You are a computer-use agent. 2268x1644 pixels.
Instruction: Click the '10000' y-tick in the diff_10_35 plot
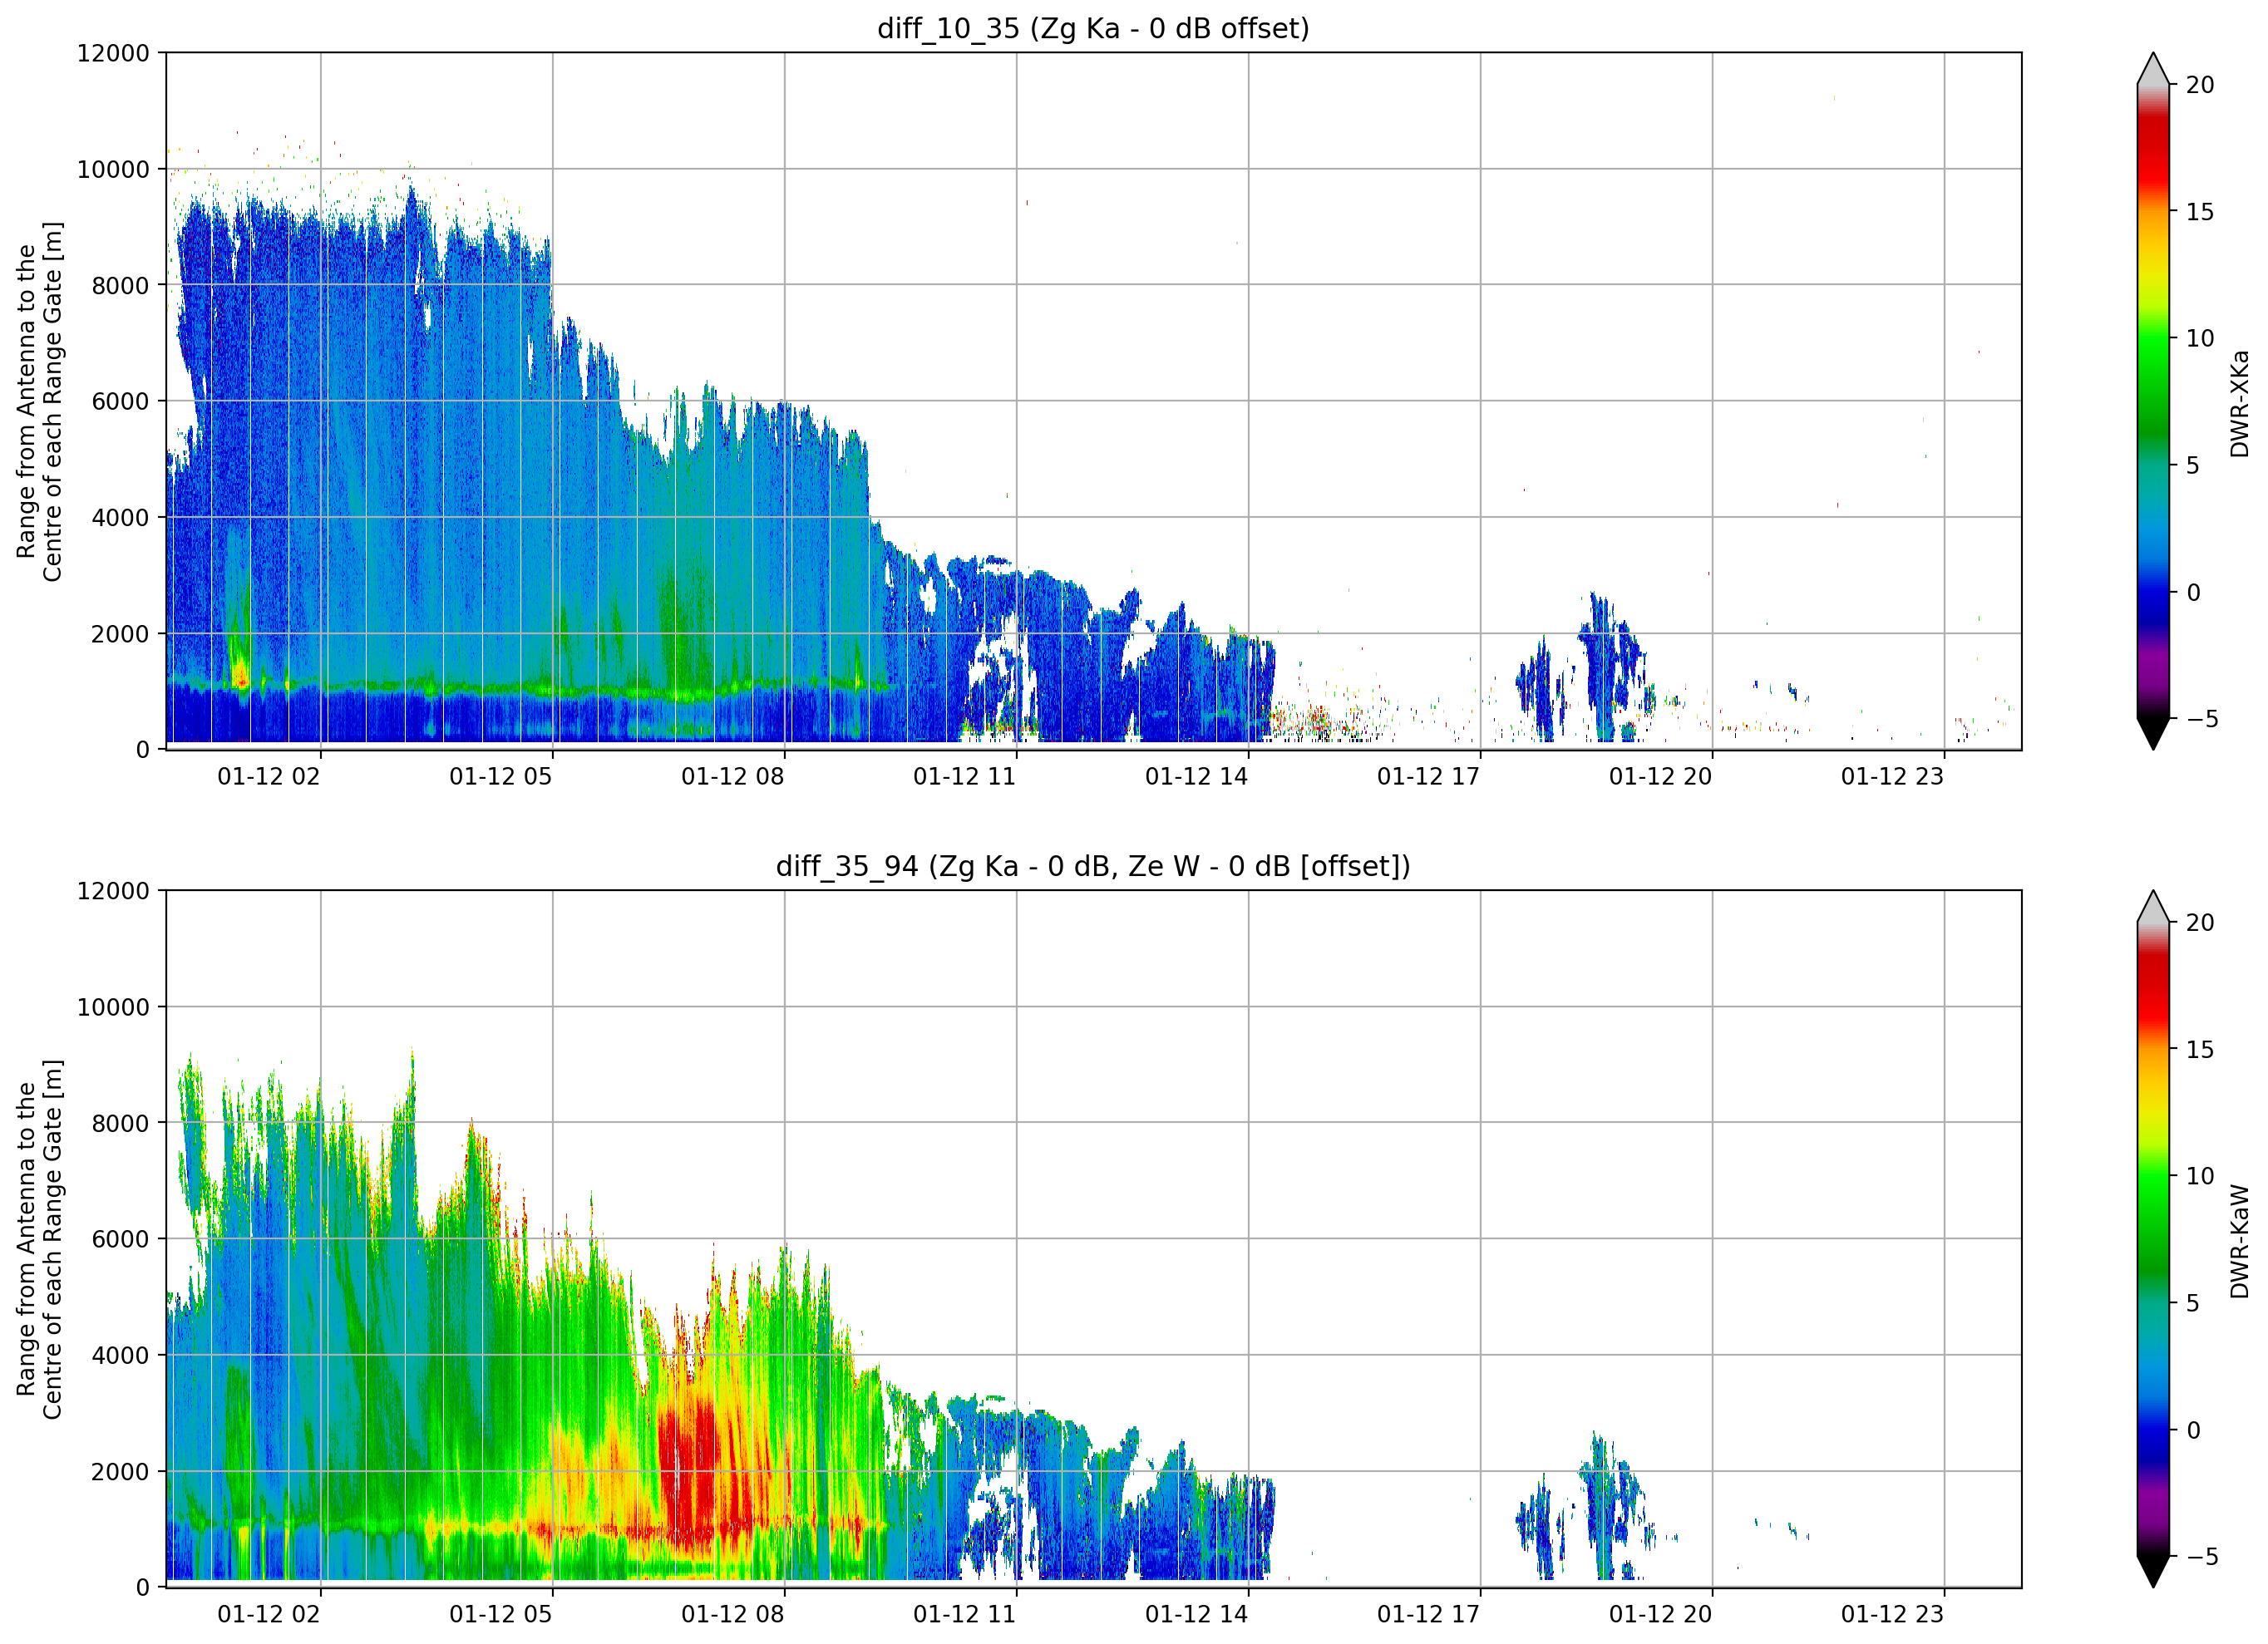click(x=113, y=169)
